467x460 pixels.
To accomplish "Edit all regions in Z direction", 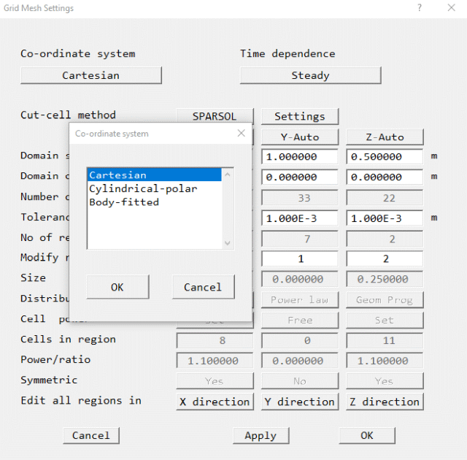I will [x=385, y=402].
